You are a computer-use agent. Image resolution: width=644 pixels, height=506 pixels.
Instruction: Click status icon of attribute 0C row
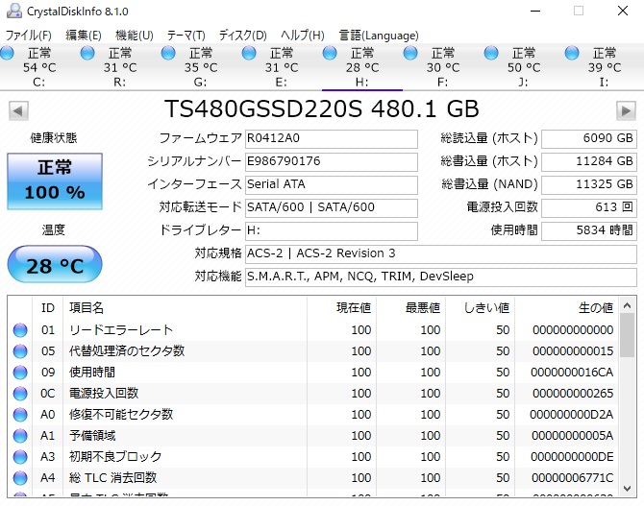click(x=20, y=394)
